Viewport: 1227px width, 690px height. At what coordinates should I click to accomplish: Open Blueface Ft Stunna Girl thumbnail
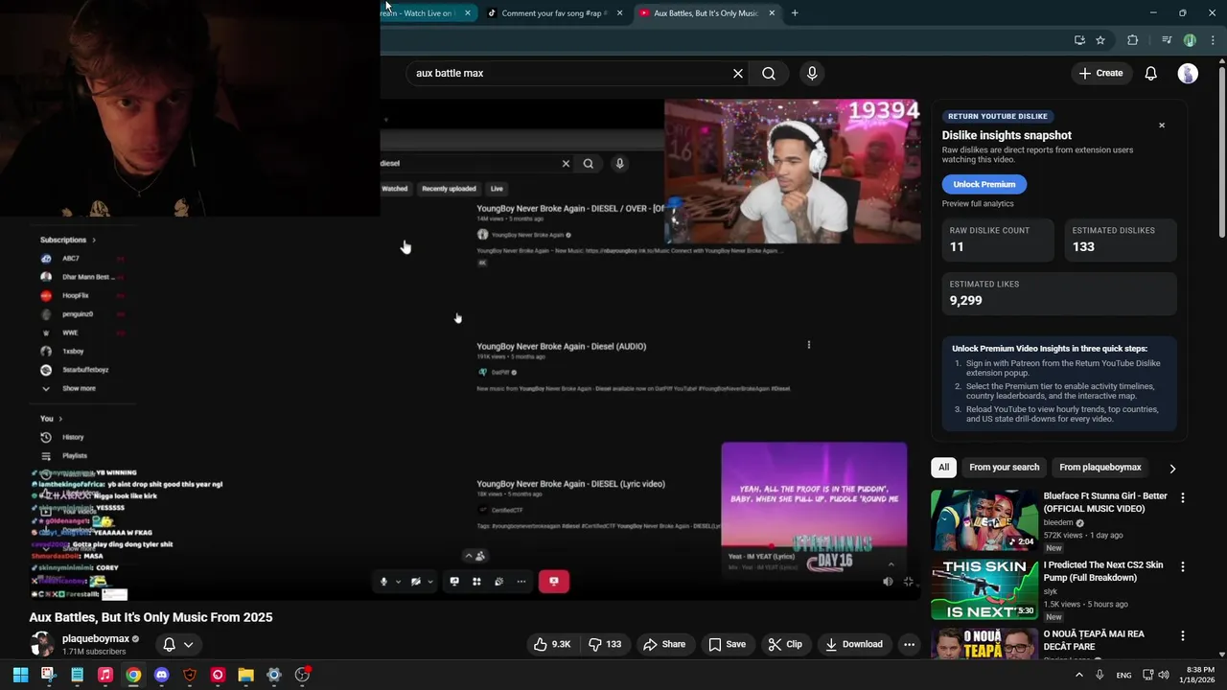(984, 519)
